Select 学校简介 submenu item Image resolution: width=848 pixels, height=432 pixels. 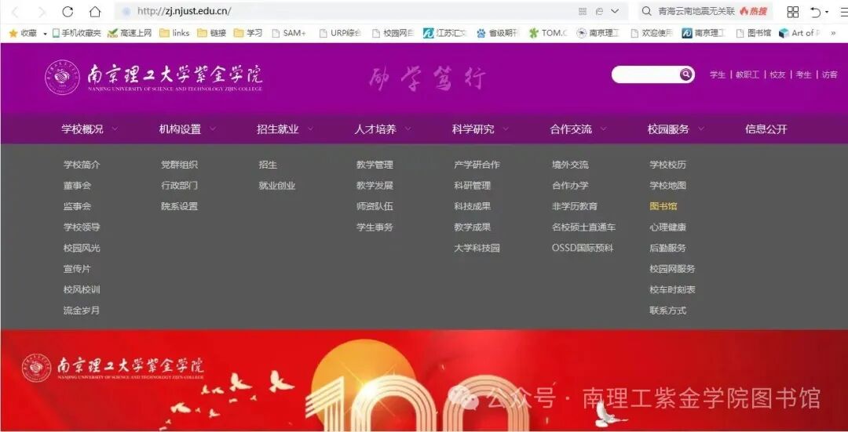pos(82,165)
